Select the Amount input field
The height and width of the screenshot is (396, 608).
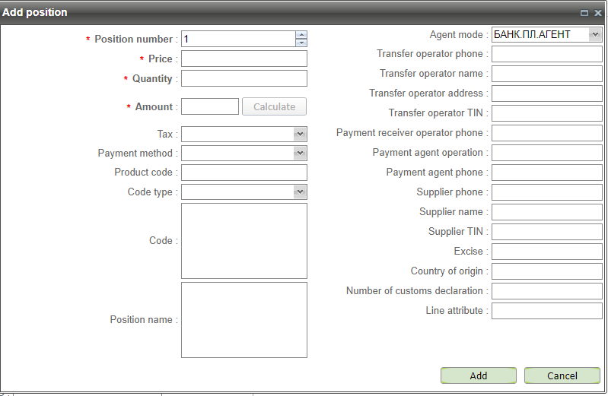pyautogui.click(x=210, y=107)
